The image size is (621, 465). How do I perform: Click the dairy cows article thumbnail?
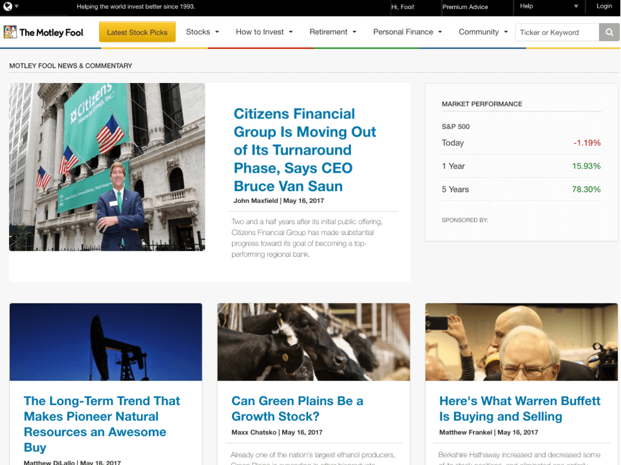pos(314,342)
